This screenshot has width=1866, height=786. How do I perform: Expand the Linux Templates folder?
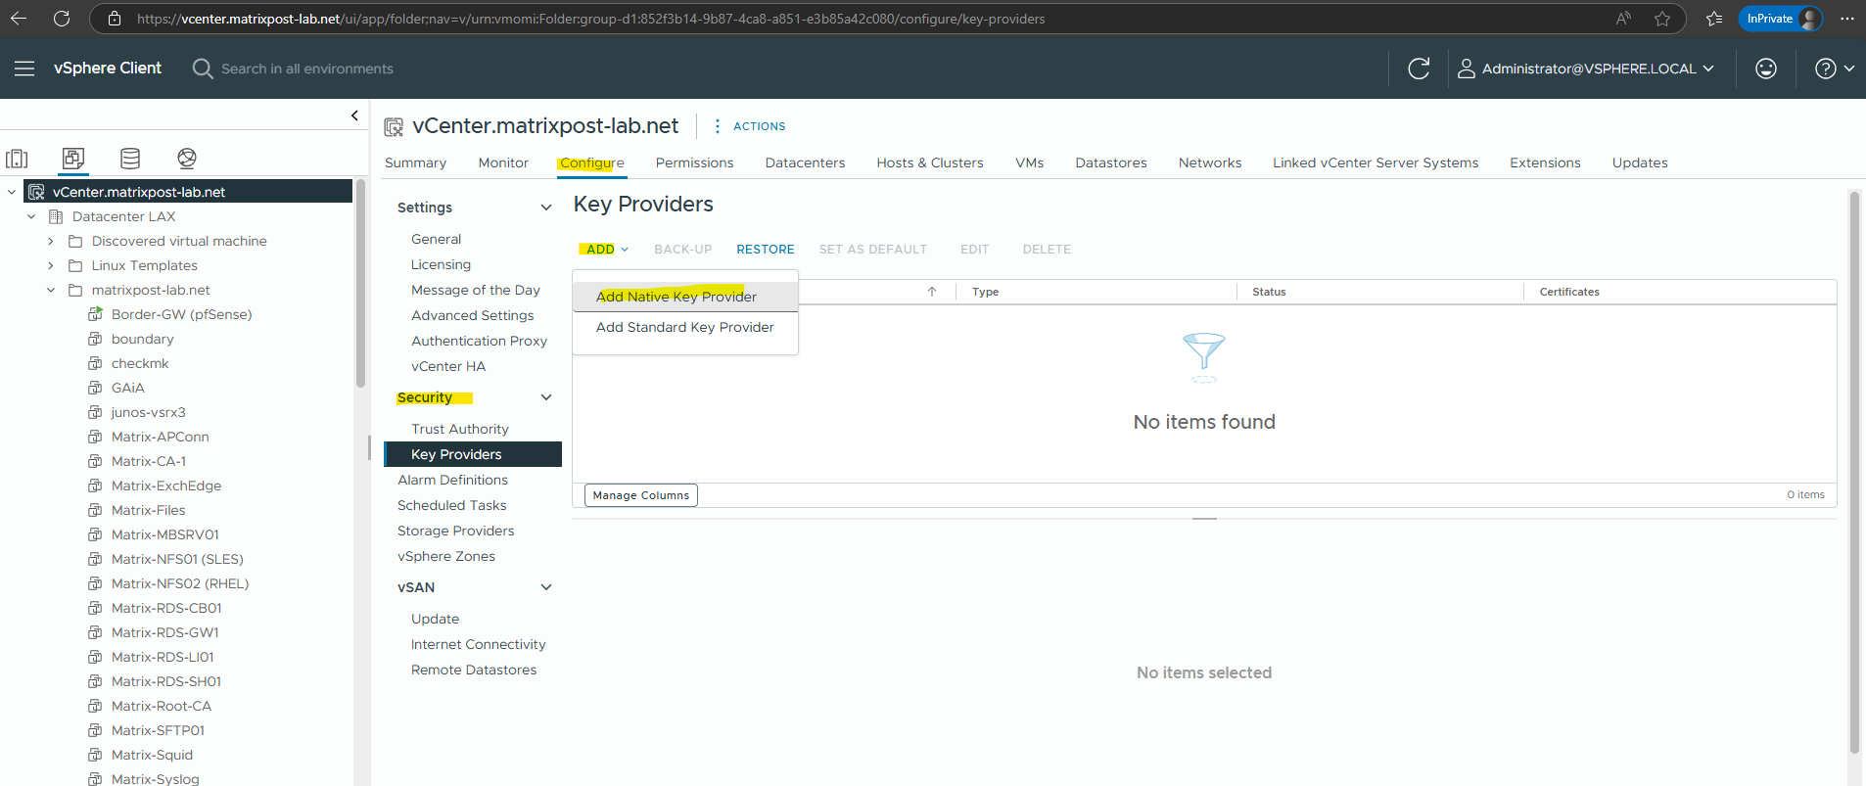pos(51,265)
